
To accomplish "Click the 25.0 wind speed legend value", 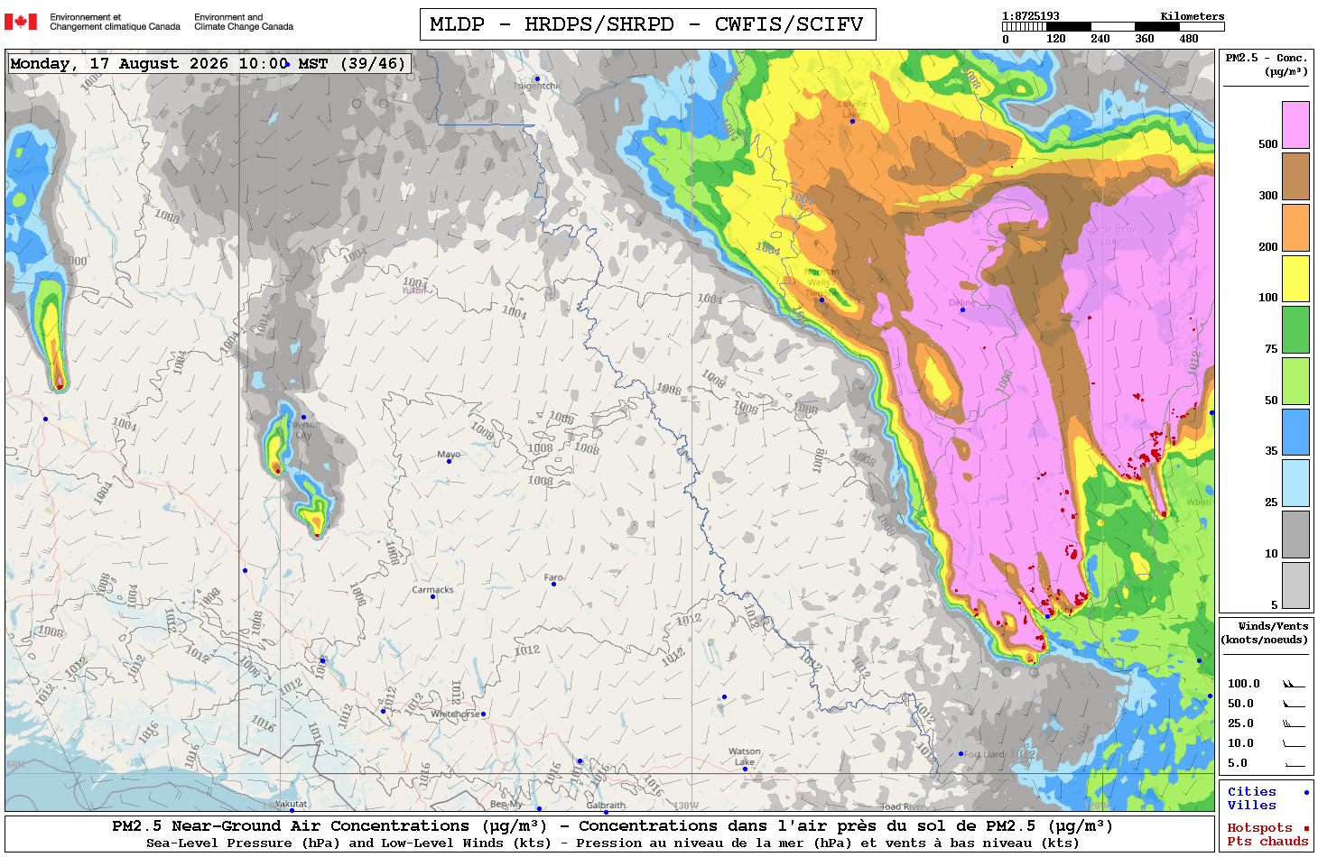I will tap(1240, 723).
